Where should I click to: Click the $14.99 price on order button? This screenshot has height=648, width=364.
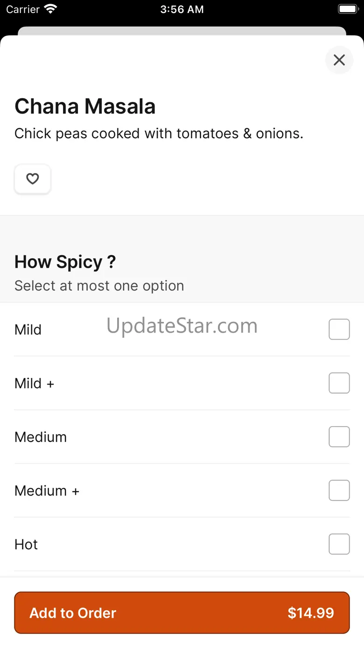(311, 613)
